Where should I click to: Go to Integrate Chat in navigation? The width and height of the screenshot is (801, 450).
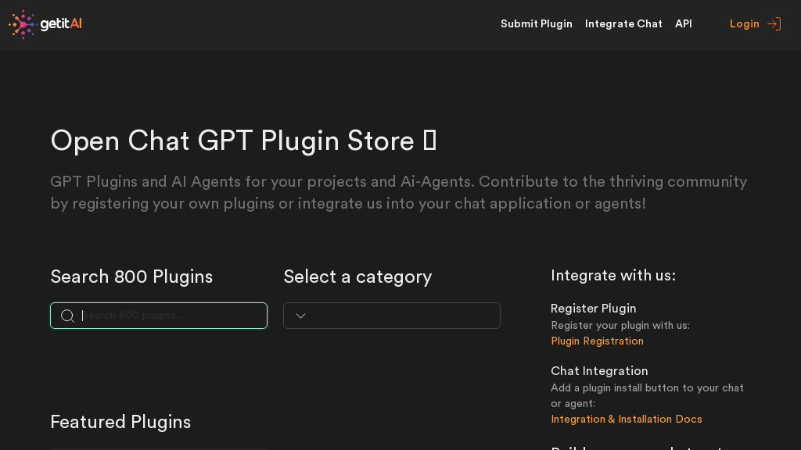[623, 24]
